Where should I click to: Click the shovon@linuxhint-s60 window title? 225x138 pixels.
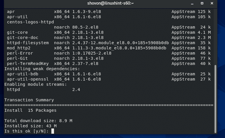(112, 3)
